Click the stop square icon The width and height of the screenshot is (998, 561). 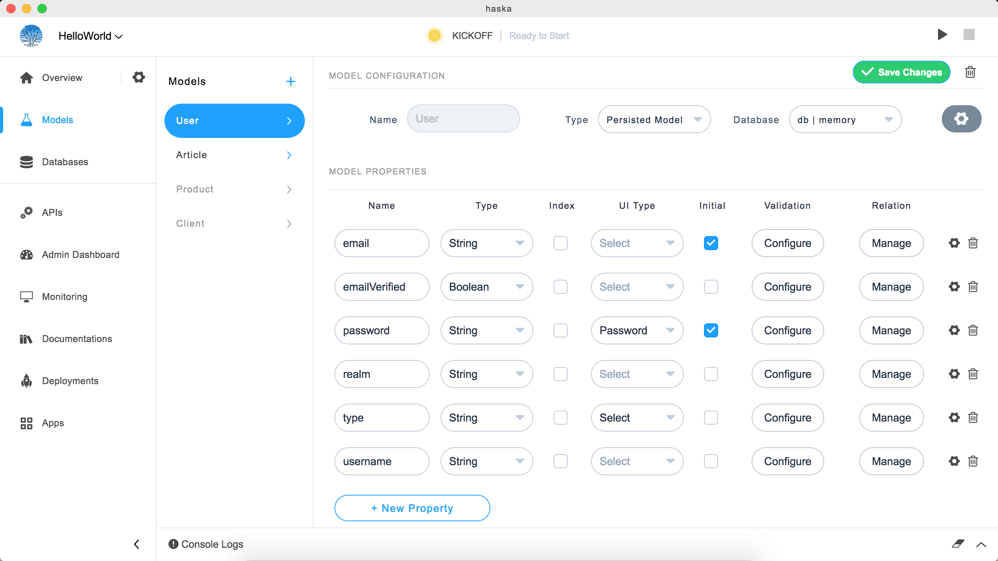tap(969, 35)
